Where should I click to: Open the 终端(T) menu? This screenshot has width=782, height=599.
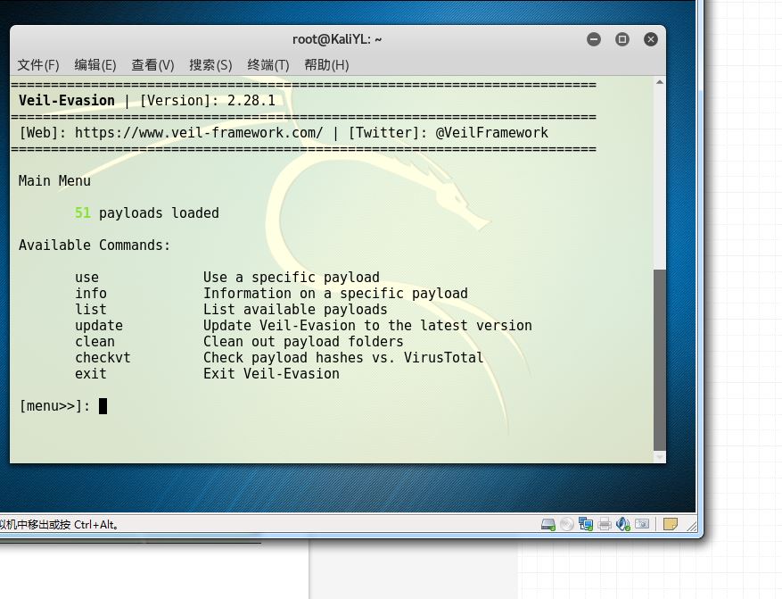point(268,65)
